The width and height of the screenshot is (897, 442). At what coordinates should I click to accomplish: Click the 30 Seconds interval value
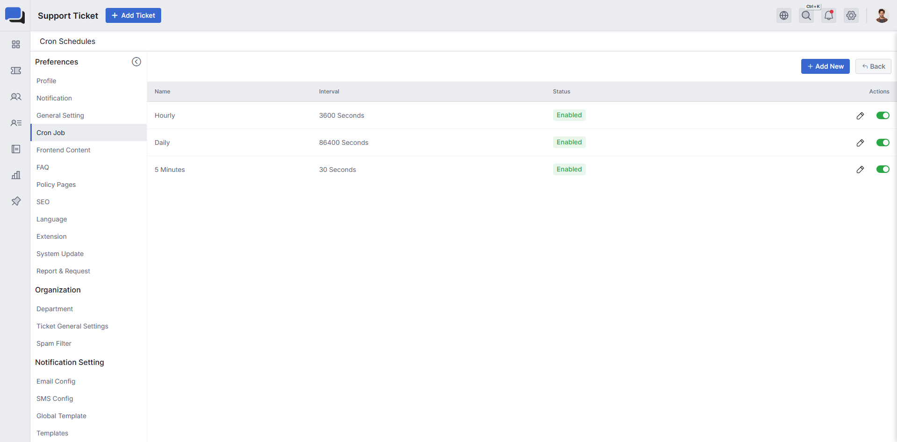(337, 170)
